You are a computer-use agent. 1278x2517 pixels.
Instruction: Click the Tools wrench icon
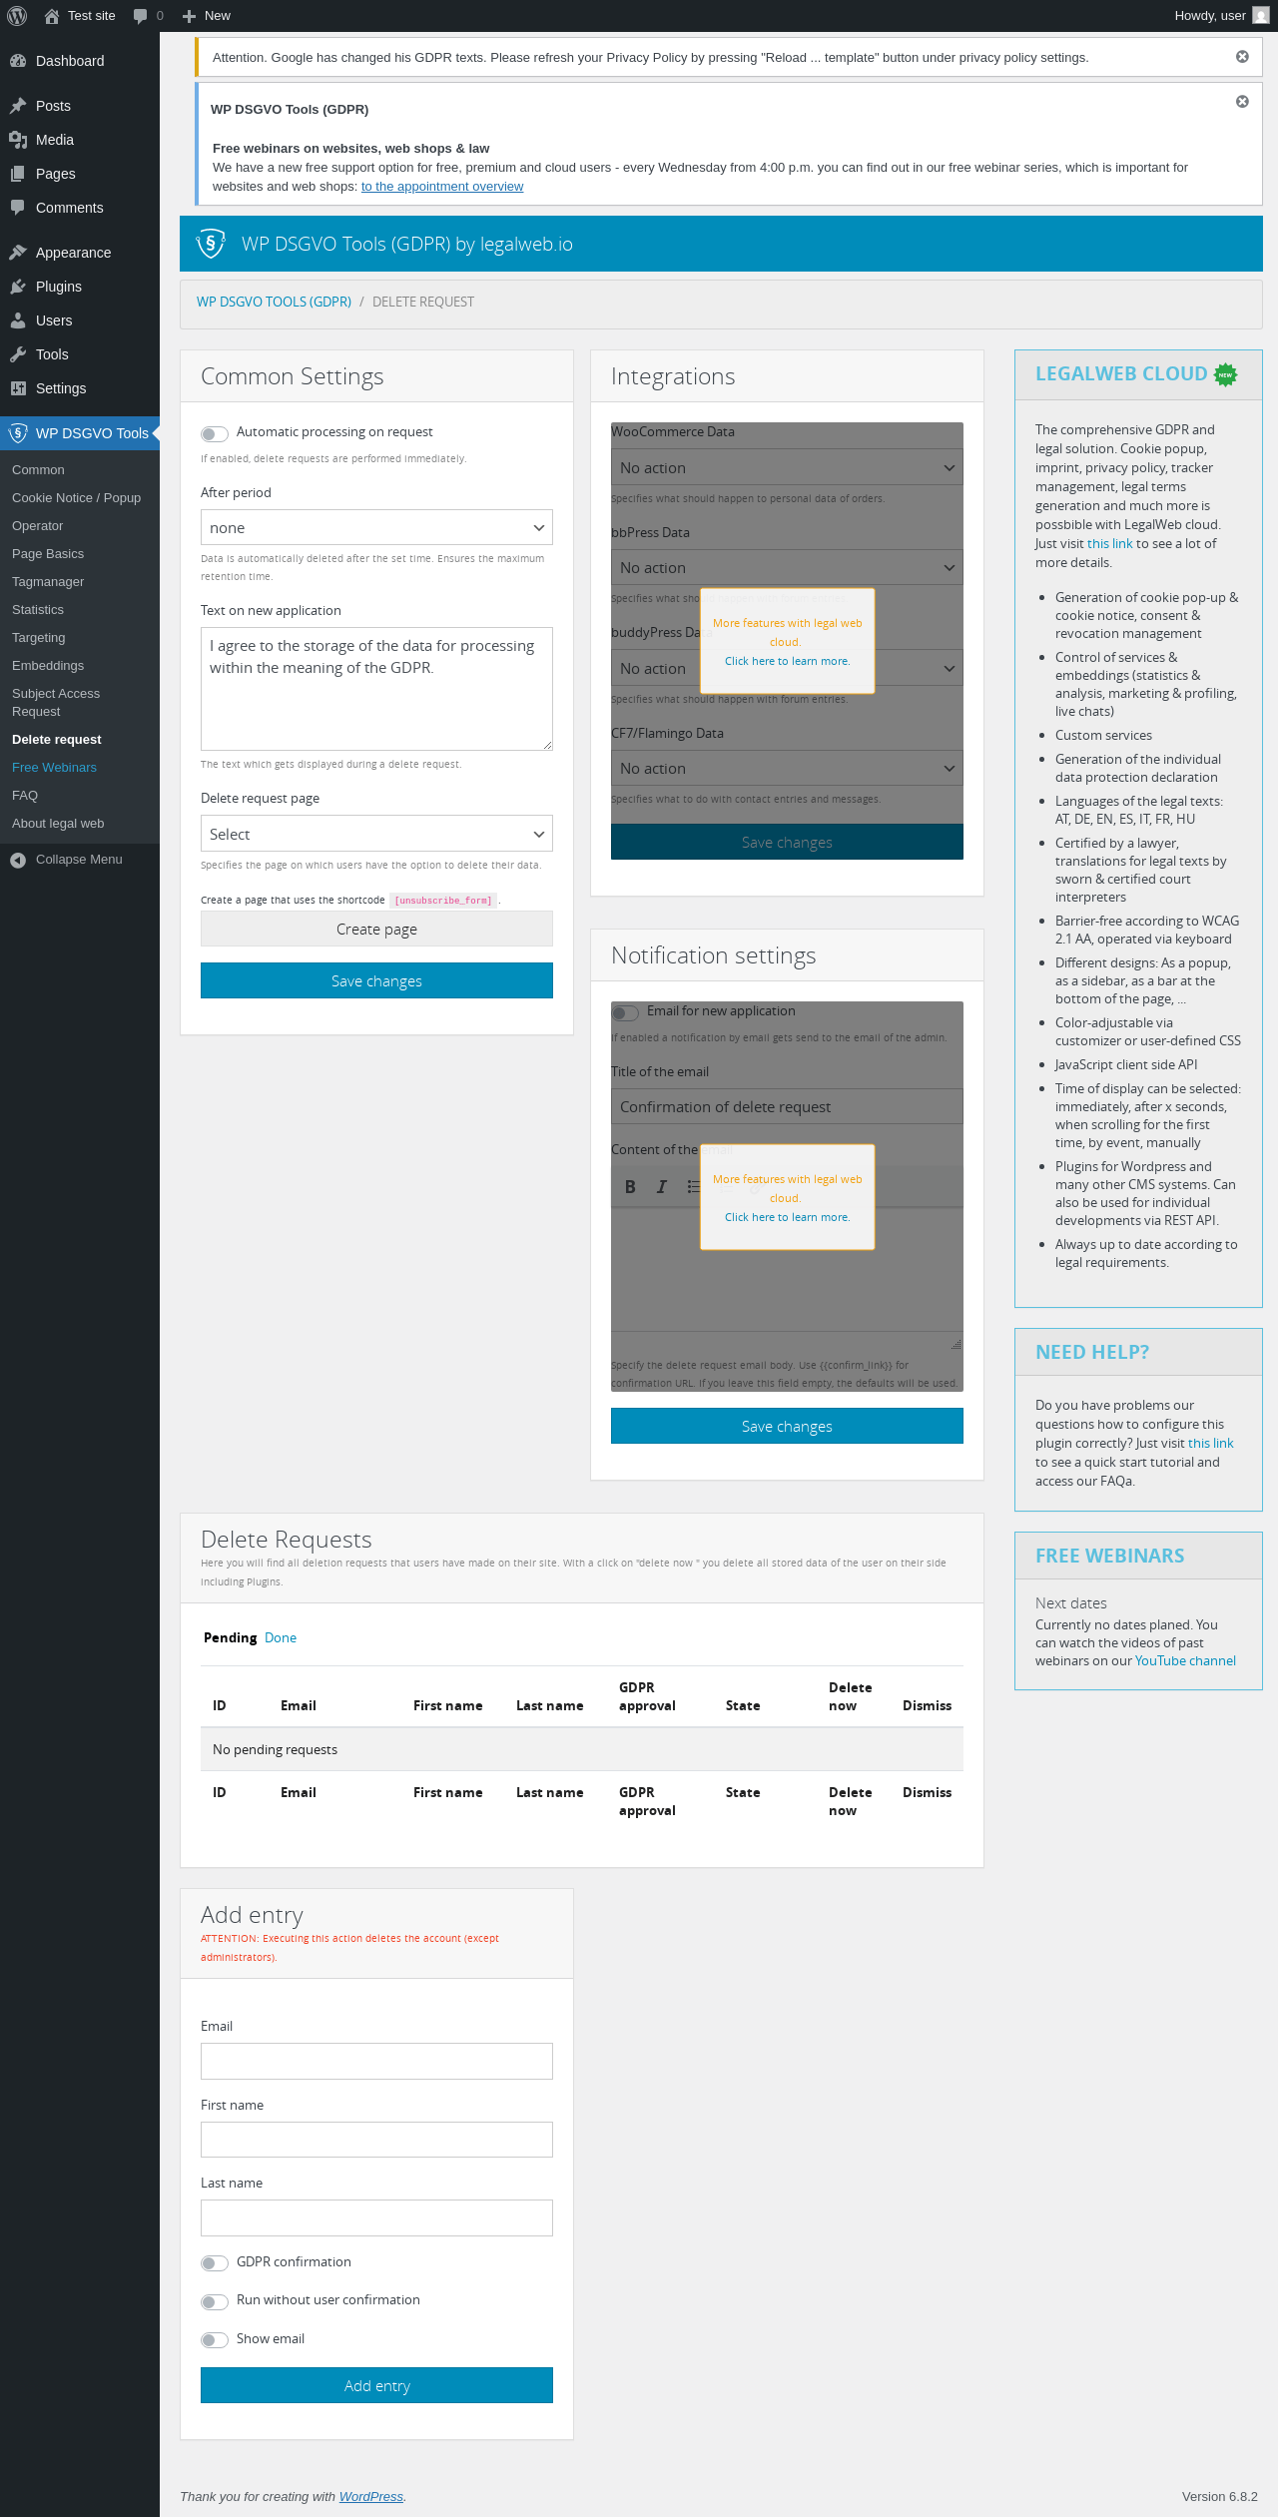(18, 354)
